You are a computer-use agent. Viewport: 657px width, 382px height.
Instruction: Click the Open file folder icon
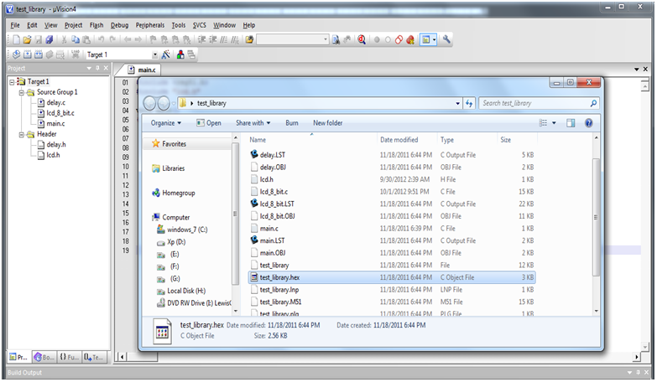pos(27,39)
